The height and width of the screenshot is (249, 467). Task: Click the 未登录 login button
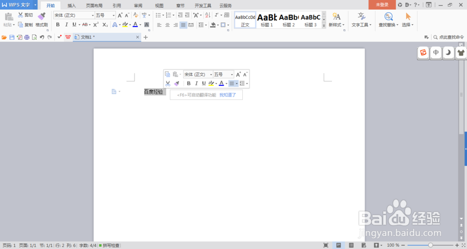pos(382,5)
